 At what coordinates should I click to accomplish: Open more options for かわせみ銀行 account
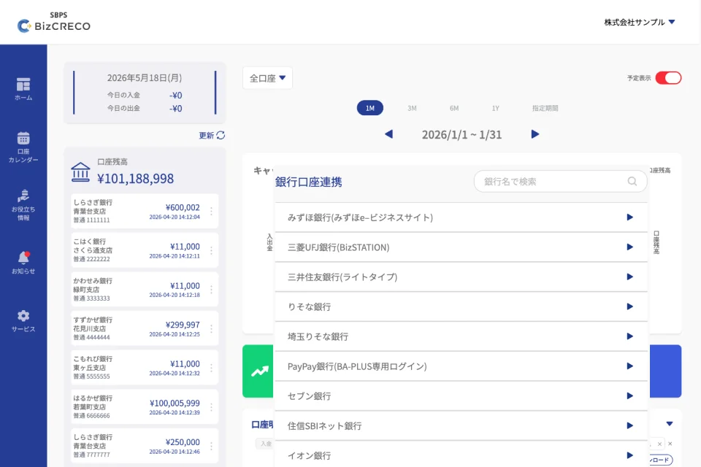point(211,289)
